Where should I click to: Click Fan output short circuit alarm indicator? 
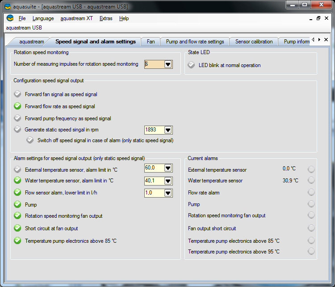pyautogui.click(x=311, y=228)
